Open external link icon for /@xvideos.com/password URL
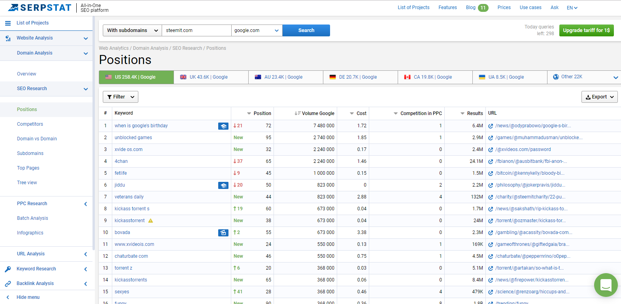This screenshot has width=621, height=304. (491, 150)
